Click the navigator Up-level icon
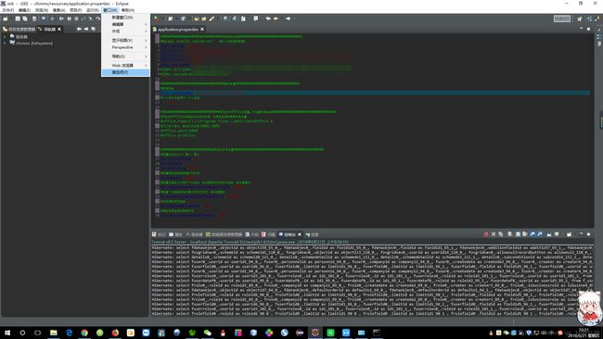This screenshot has height=339, width=603. [x=93, y=30]
